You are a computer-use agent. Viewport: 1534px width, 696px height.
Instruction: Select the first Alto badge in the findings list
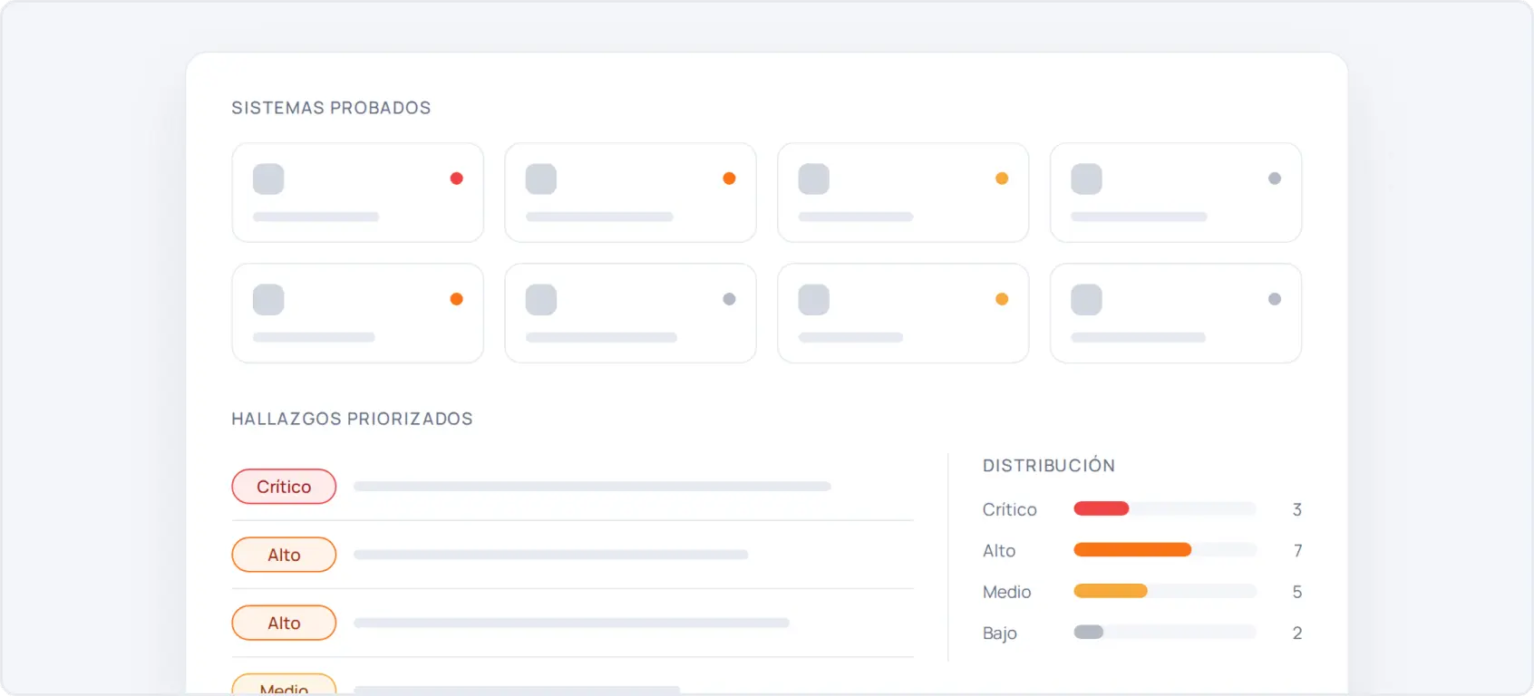click(x=284, y=555)
